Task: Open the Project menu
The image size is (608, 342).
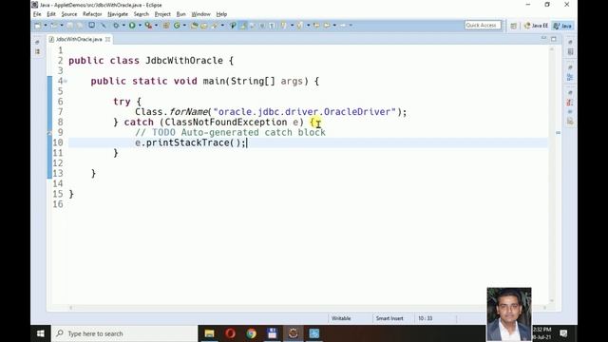Action: pos(162,14)
